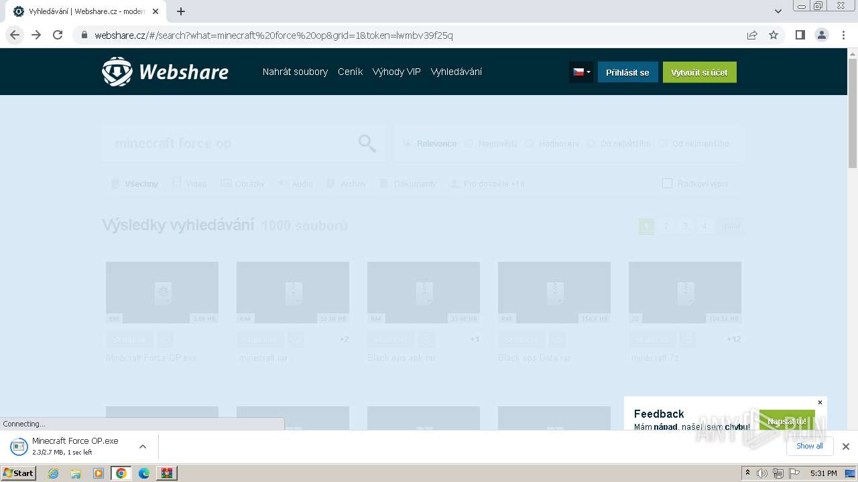
Task: Expand Minecraft Force OP.exe download options
Action: [143, 447]
